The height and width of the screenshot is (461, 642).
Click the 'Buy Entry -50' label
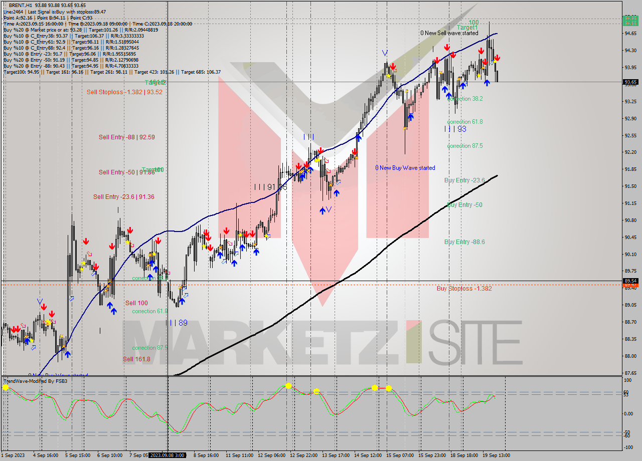[464, 204]
